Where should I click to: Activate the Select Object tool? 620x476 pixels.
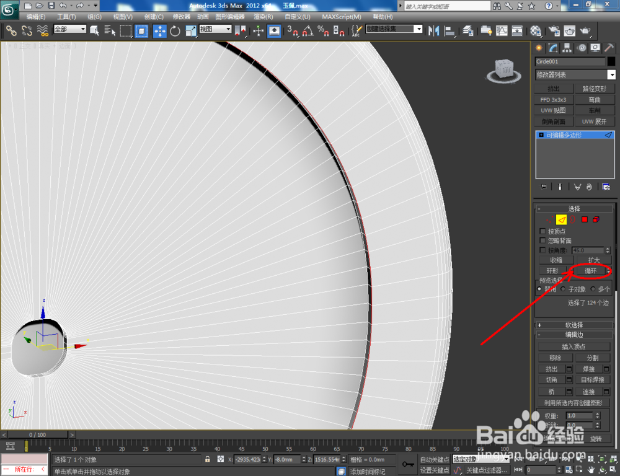click(94, 30)
